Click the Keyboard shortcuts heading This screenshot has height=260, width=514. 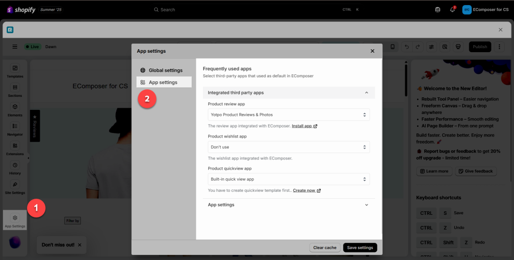439,198
